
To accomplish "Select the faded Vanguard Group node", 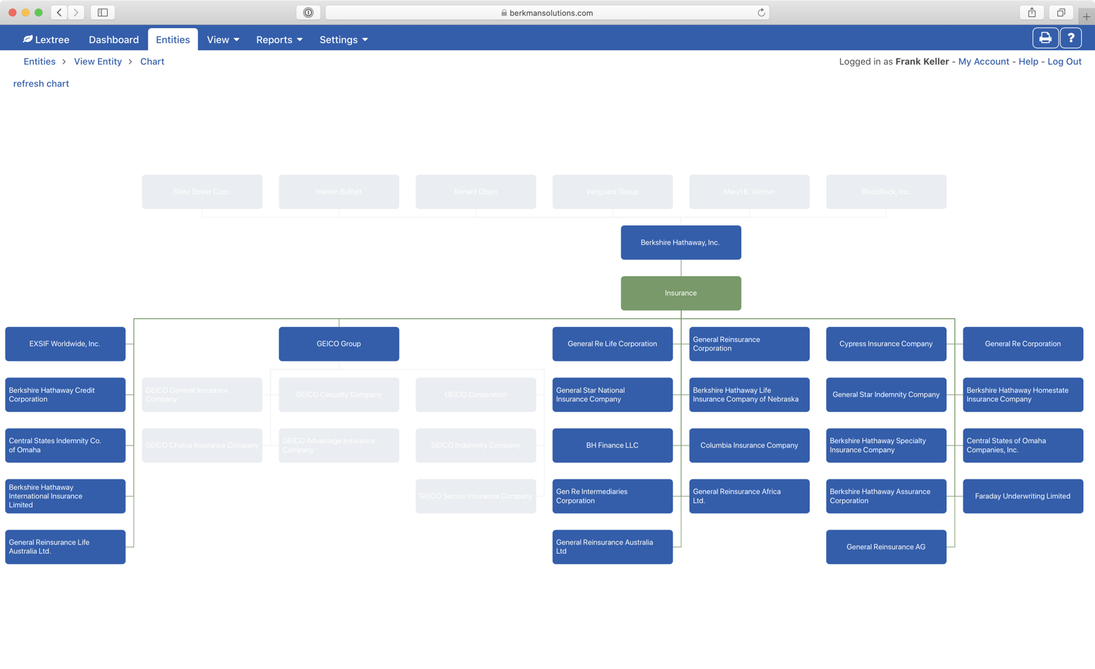I will point(613,192).
